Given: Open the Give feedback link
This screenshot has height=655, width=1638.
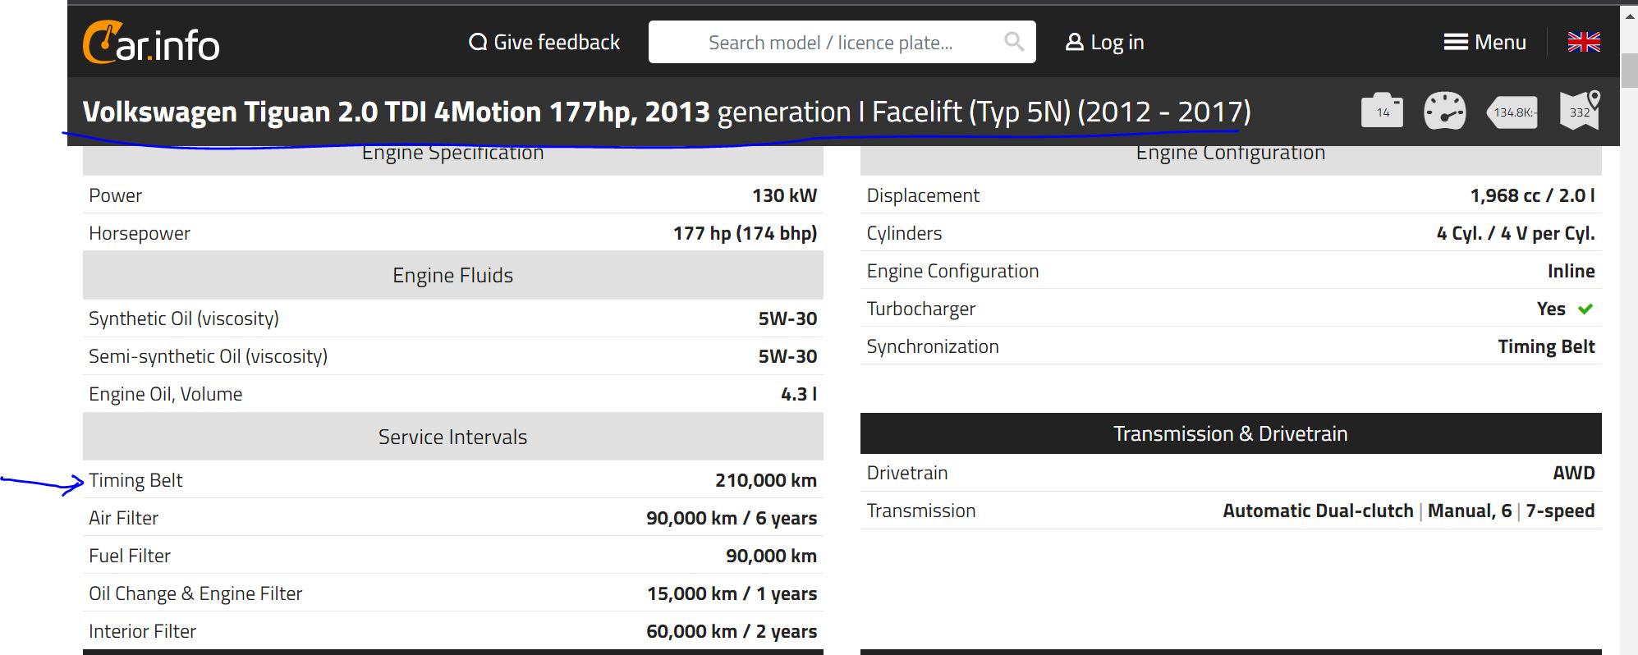Looking at the screenshot, I should pyautogui.click(x=544, y=43).
